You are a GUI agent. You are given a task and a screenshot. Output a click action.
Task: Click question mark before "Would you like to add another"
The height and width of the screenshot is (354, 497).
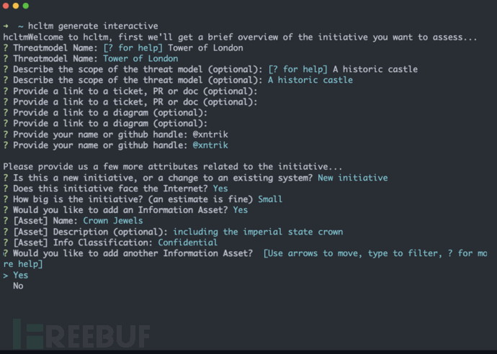(5, 253)
